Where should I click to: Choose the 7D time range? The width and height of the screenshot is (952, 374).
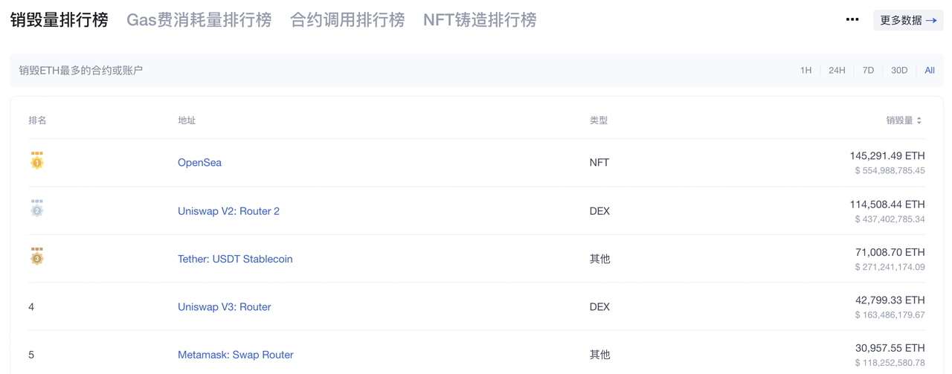coord(868,71)
